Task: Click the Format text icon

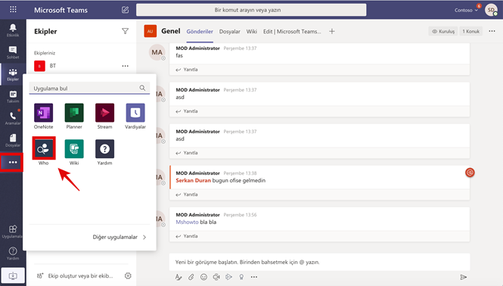Action: pyautogui.click(x=179, y=277)
